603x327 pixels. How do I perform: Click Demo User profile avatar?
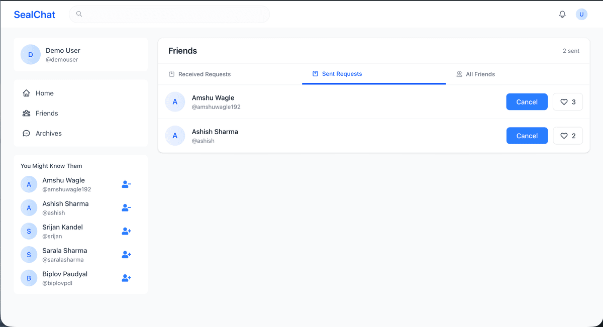pyautogui.click(x=31, y=55)
